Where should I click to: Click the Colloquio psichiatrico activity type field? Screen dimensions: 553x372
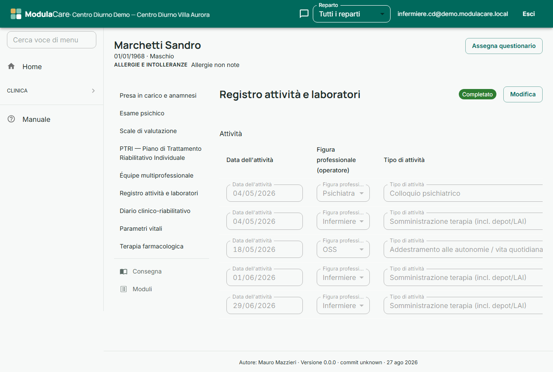pos(463,193)
